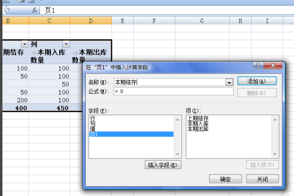Open the help question mark in dialog

[258, 66]
